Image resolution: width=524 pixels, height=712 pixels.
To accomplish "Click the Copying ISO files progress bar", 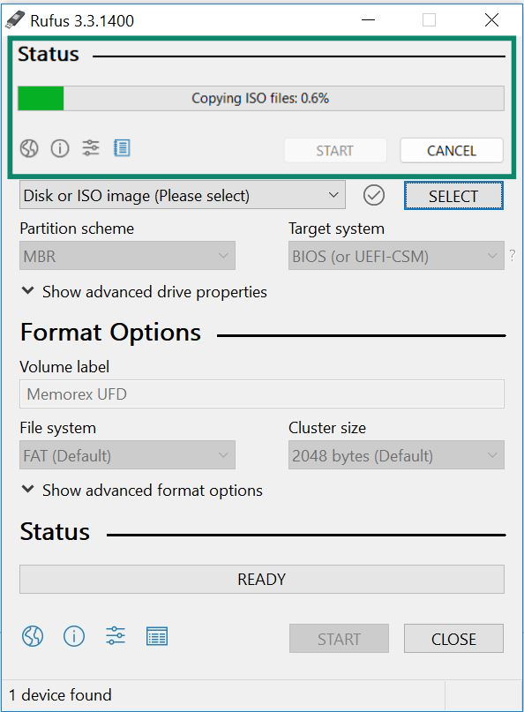I will (261, 98).
